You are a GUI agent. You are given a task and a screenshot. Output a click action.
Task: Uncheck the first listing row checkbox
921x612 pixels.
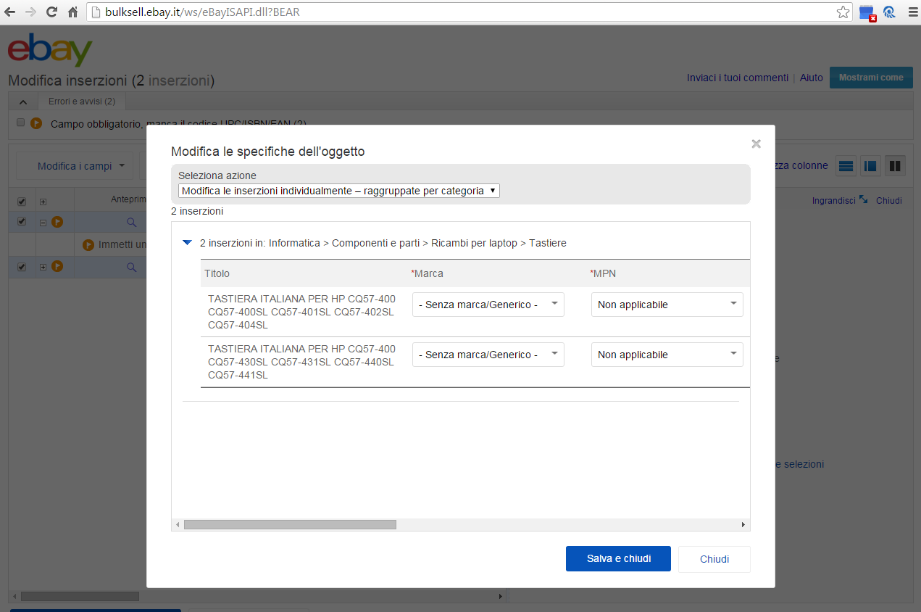tap(22, 221)
